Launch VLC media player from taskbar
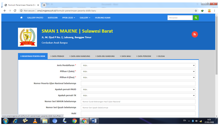 click(35, 121)
